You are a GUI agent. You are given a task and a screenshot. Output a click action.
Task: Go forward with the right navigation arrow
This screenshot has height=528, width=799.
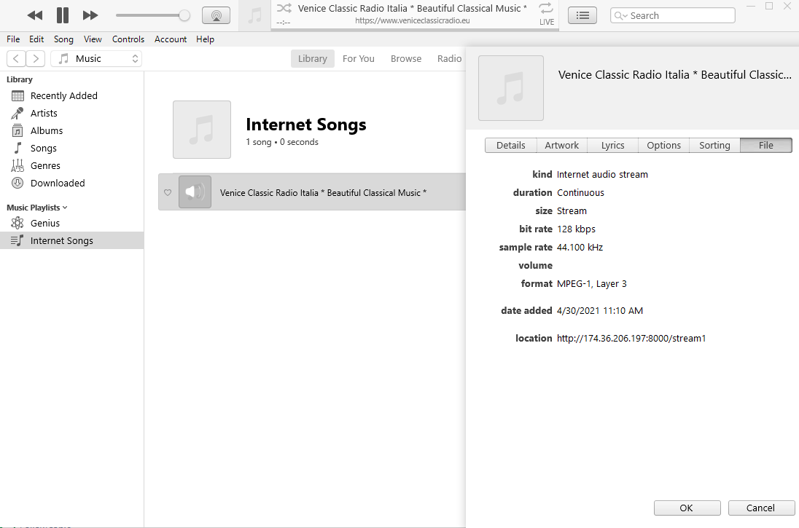tap(36, 58)
